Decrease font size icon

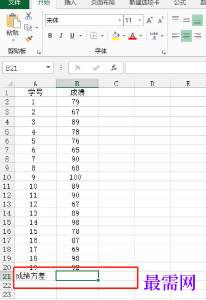tap(161, 20)
